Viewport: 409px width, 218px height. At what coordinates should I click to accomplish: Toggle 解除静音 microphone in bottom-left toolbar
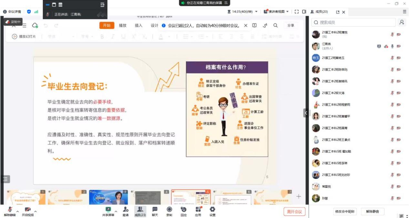(10, 210)
